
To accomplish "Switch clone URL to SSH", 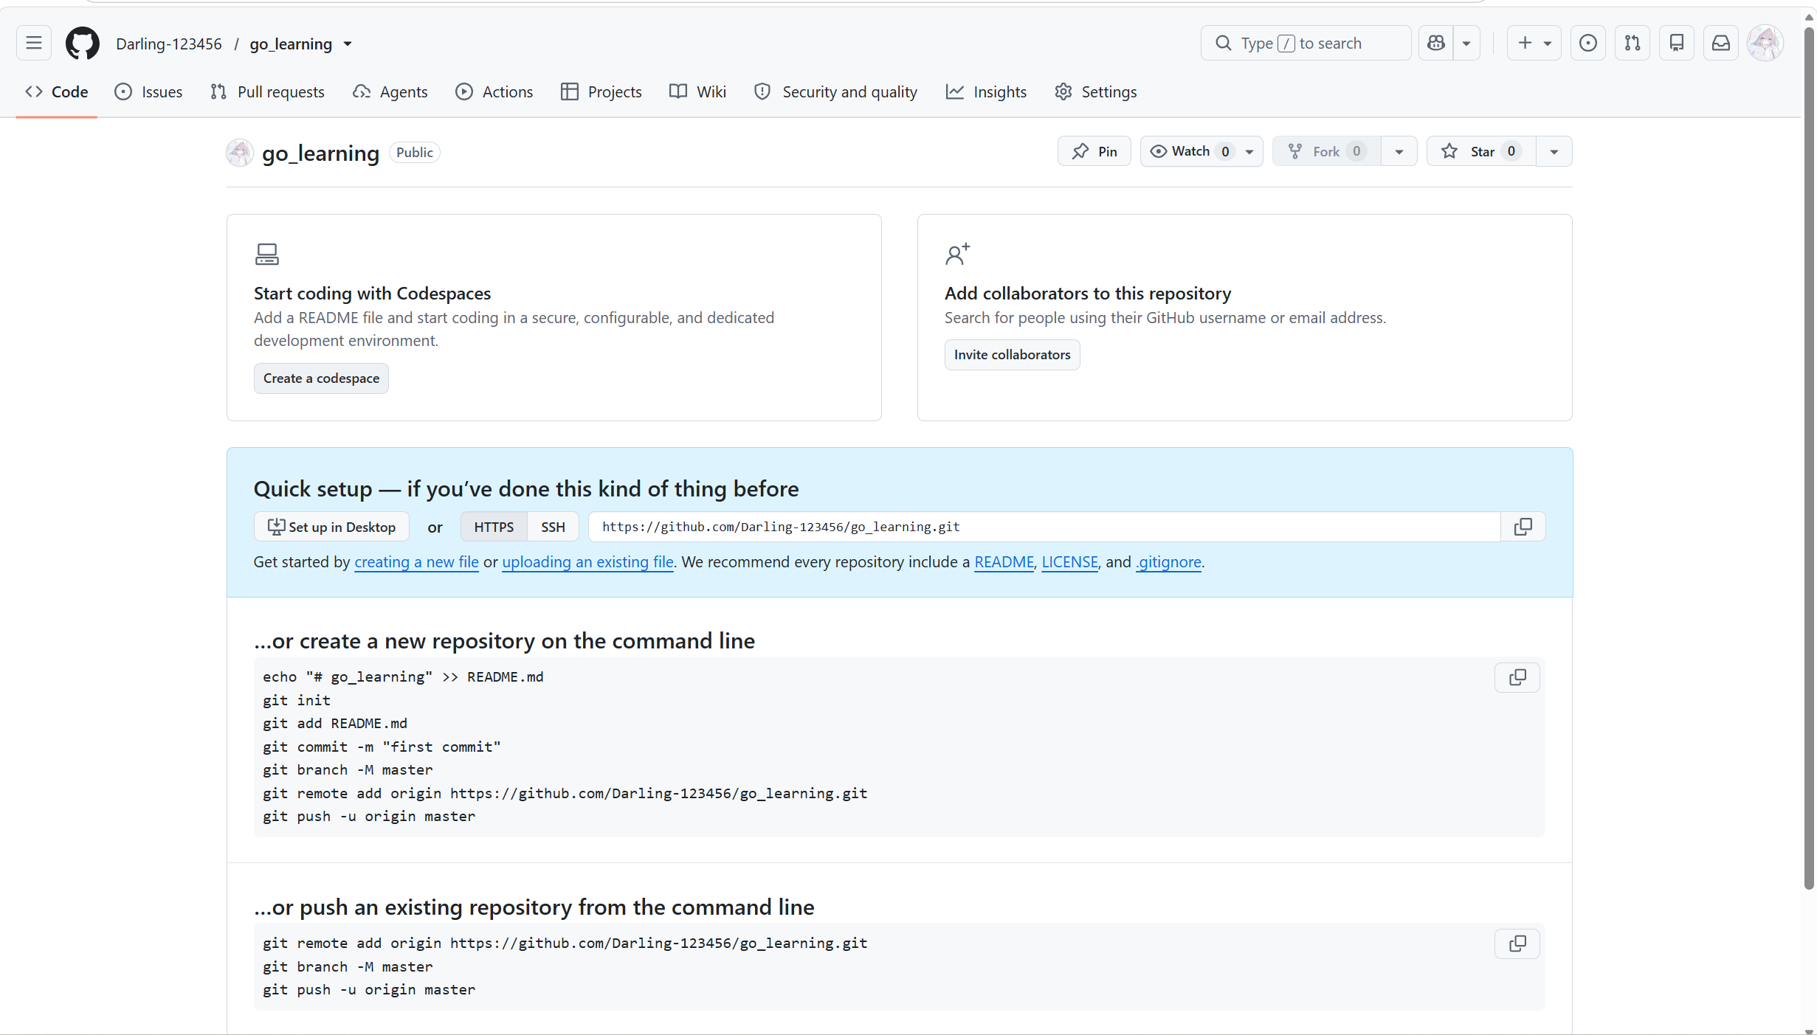I will (553, 527).
